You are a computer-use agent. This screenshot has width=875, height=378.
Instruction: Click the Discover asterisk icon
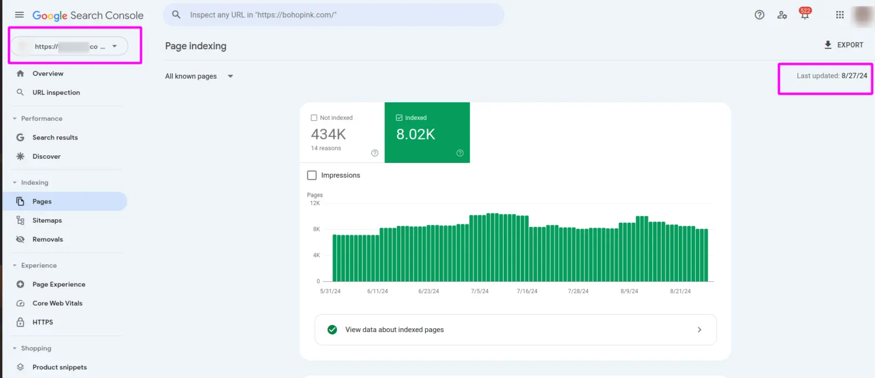tap(20, 156)
